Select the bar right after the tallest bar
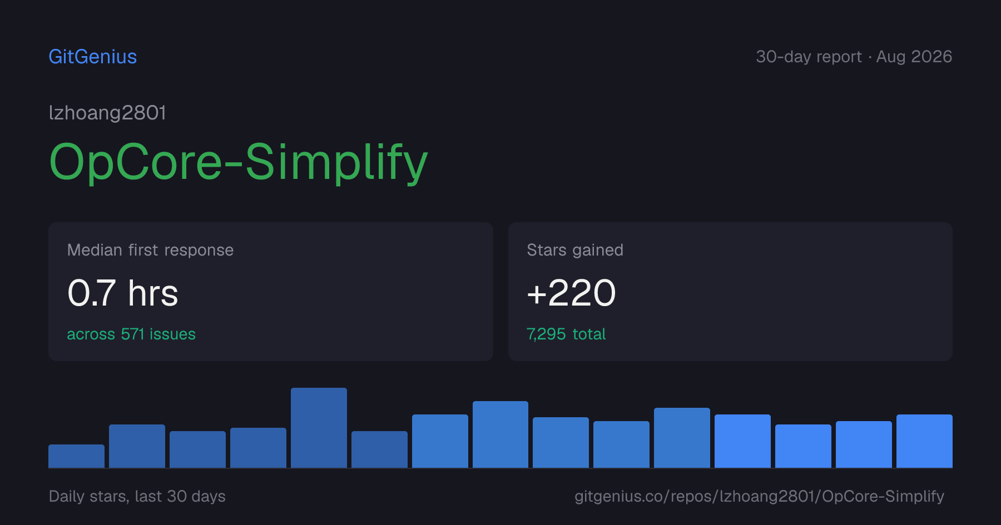The image size is (1001, 525). 379,449
